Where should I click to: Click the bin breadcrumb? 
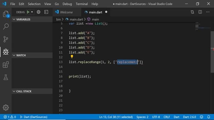59,19
